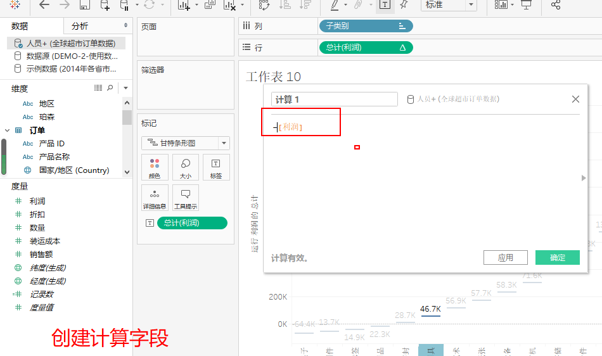The image size is (602, 356).
Task: Select the 折扣 measure
Action: coord(37,215)
